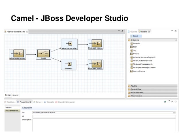This screenshot has height=137, width=183.
Task: Click the Id input field
Action: coord(104,116)
